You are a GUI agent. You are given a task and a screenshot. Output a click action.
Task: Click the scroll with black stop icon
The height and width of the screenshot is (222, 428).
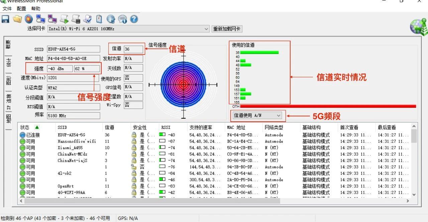(76, 19)
